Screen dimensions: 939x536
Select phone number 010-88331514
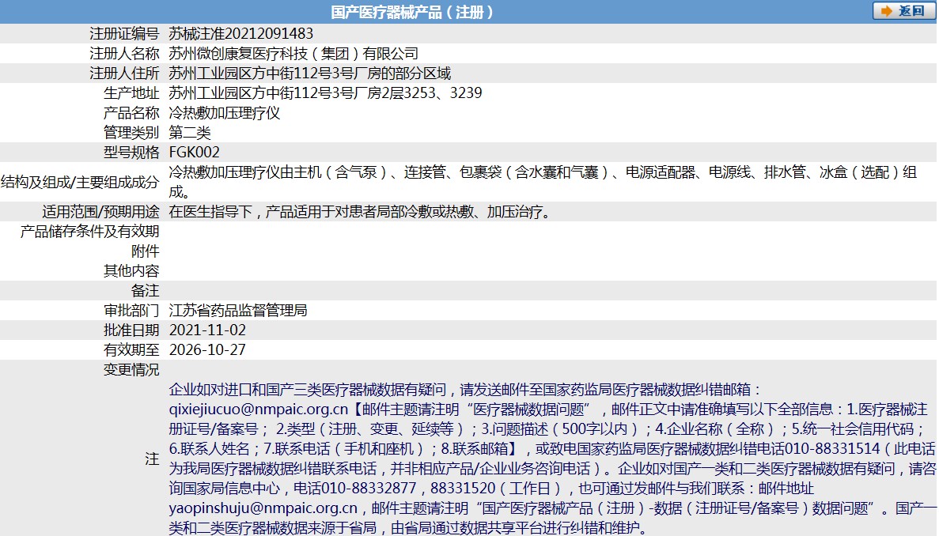[x=832, y=449]
